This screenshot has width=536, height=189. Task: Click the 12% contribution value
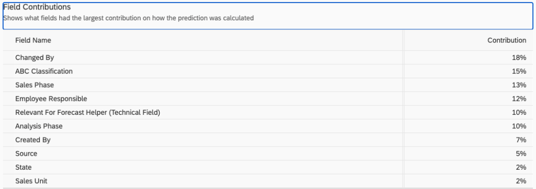click(x=519, y=99)
